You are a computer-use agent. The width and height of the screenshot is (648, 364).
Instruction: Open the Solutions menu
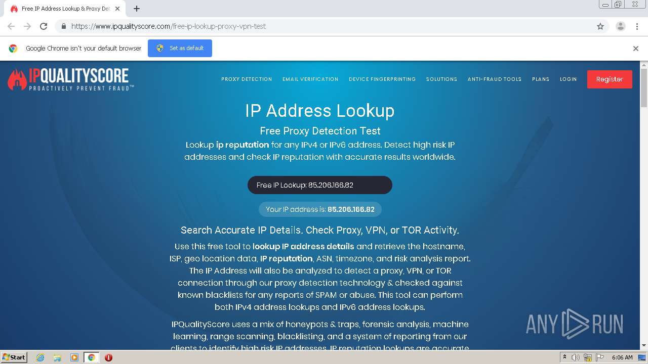[x=441, y=79]
